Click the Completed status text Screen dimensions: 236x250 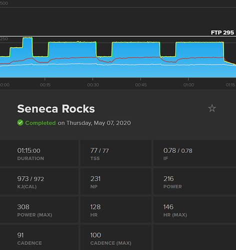(x=40, y=123)
